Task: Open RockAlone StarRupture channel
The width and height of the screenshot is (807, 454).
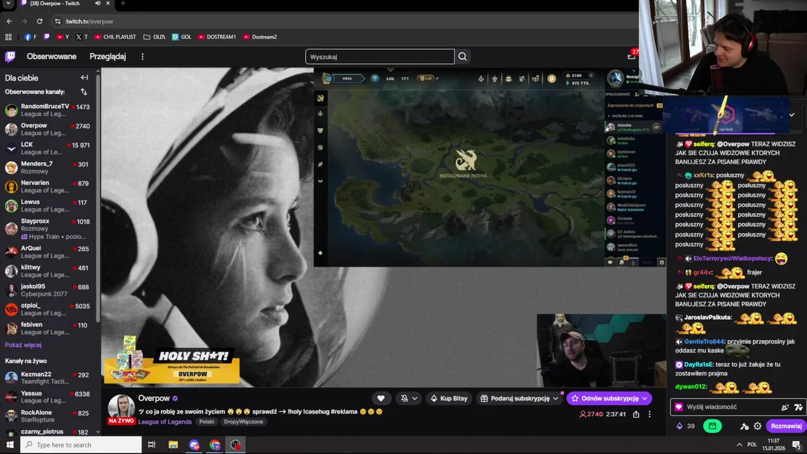Action: (48, 416)
